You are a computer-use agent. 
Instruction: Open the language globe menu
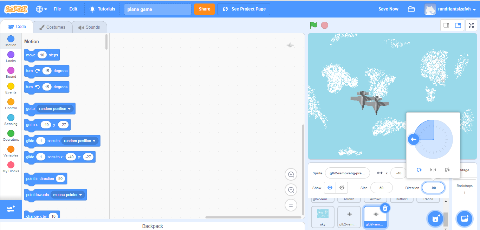[41, 9]
